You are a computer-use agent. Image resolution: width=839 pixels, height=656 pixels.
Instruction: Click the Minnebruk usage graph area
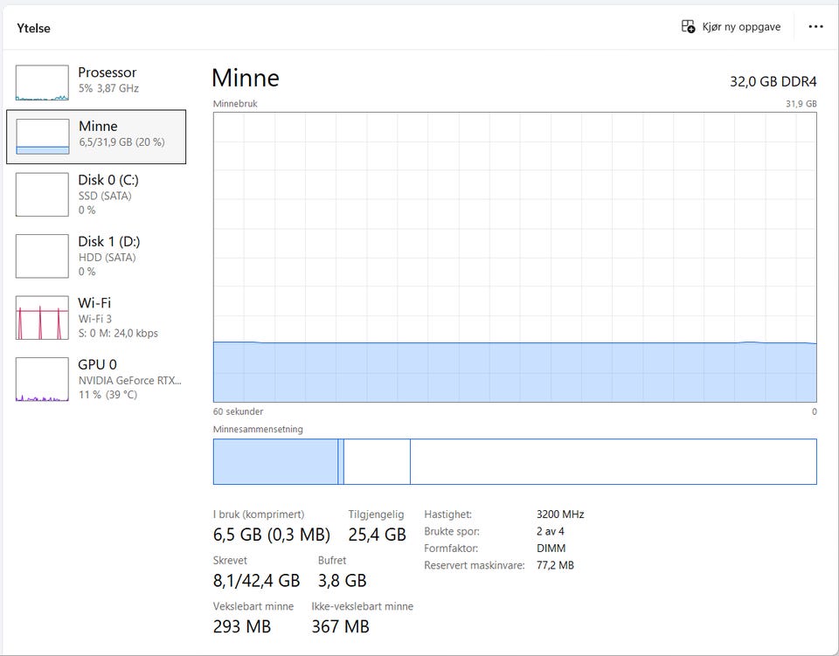coord(515,257)
